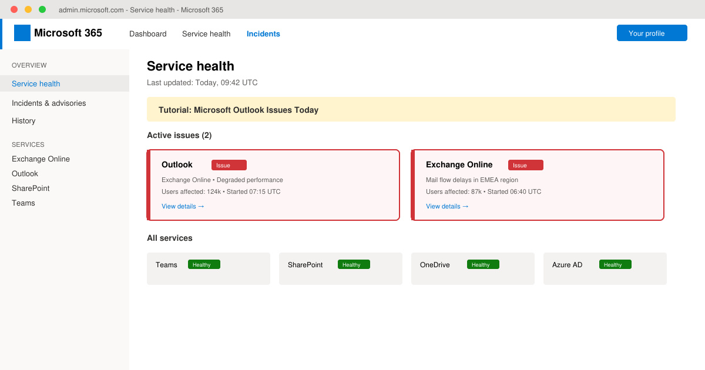Click the red close window button

click(14, 9)
